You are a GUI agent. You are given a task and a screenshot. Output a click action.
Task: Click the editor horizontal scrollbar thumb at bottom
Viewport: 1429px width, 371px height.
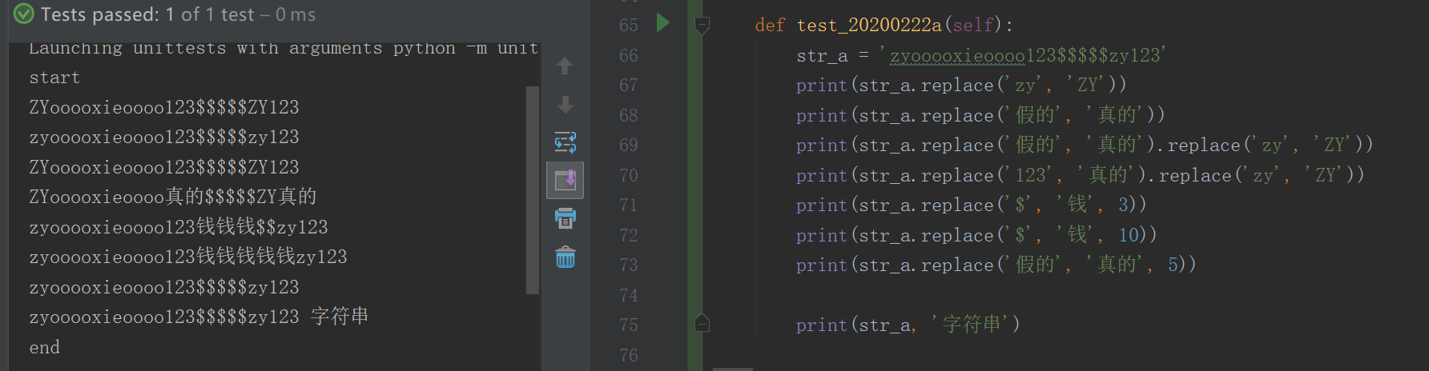point(732,369)
